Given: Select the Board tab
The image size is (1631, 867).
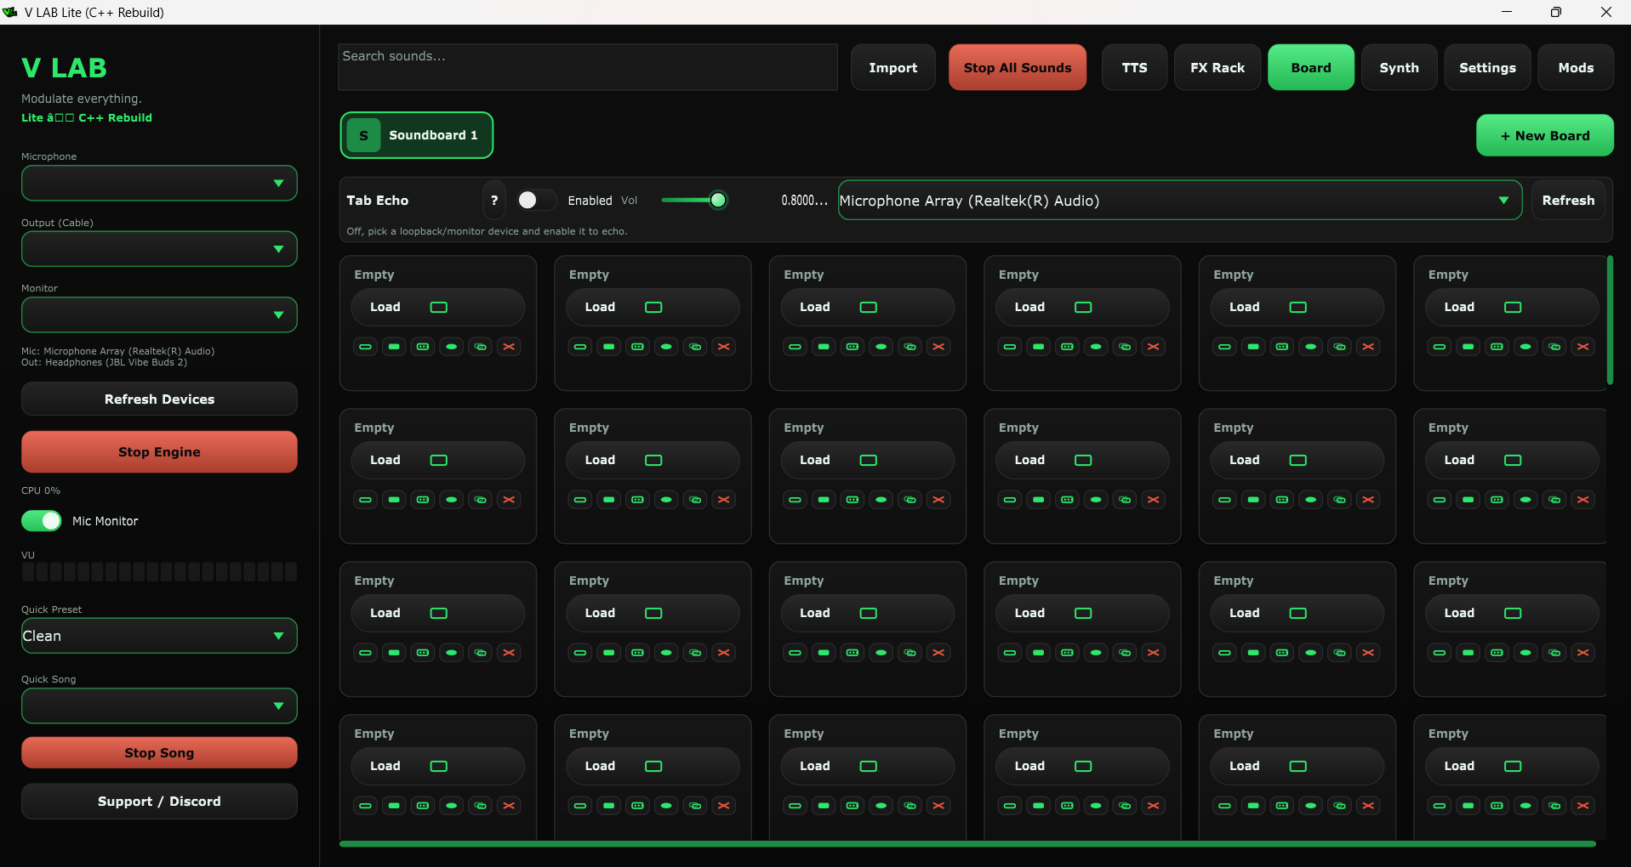Looking at the screenshot, I should (1311, 67).
